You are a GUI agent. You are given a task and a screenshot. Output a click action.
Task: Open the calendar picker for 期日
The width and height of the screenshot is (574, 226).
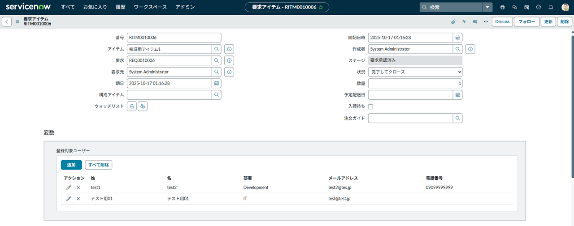click(x=217, y=83)
